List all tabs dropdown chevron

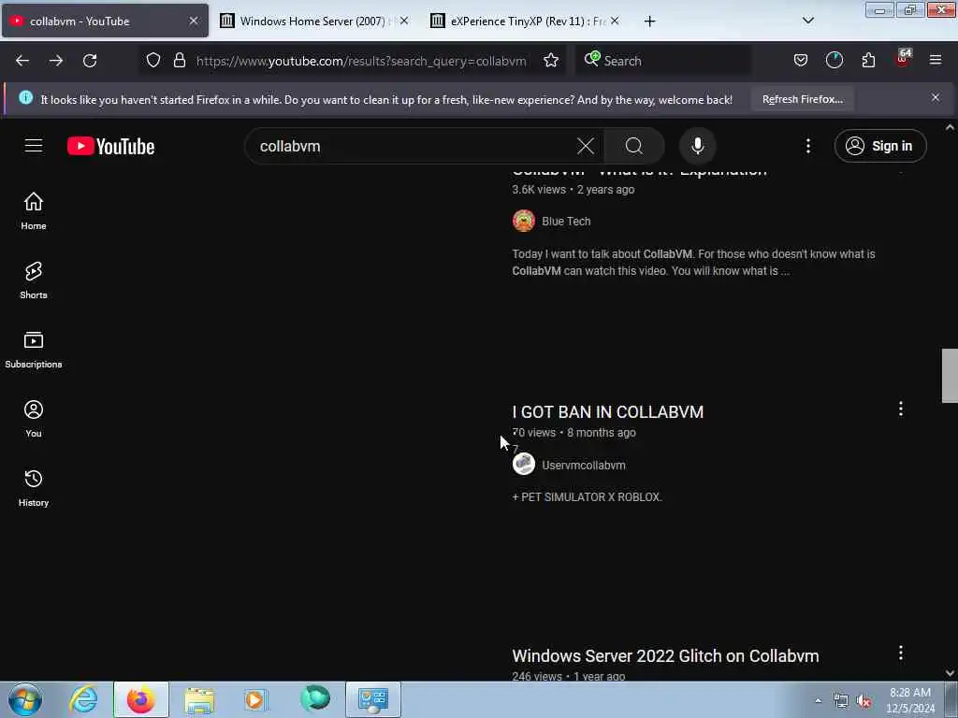tap(807, 21)
